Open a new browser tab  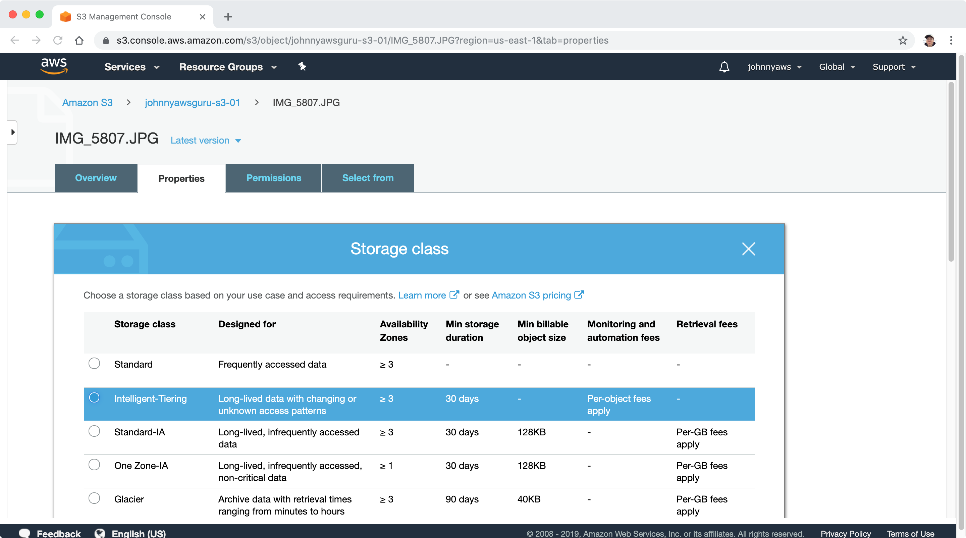[228, 16]
